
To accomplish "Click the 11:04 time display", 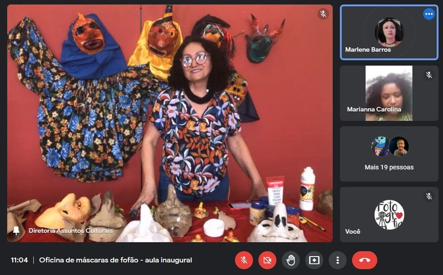I will point(19,260).
